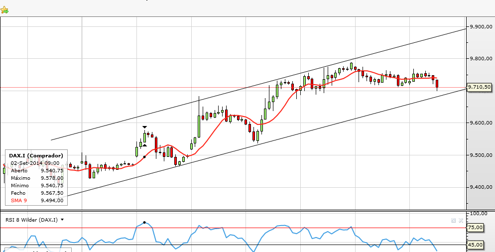The image size is (495, 252).
Task: Select the black dot on the RSI peak
Action: [144, 223]
